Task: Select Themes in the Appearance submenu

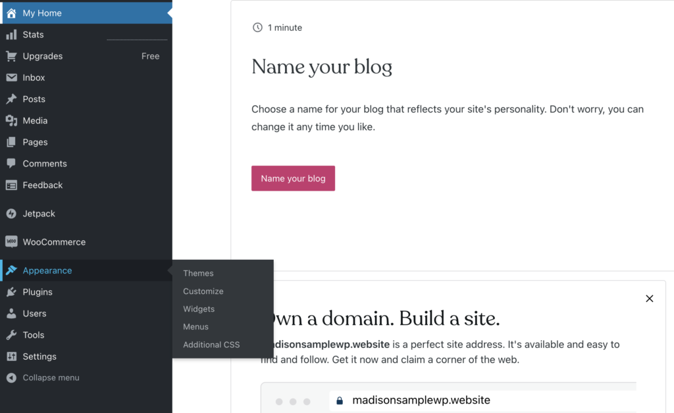Action: (198, 273)
